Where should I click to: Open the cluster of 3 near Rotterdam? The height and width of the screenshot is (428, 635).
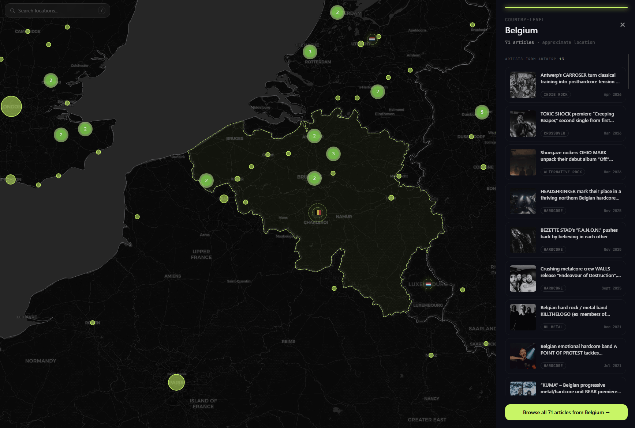[310, 52]
